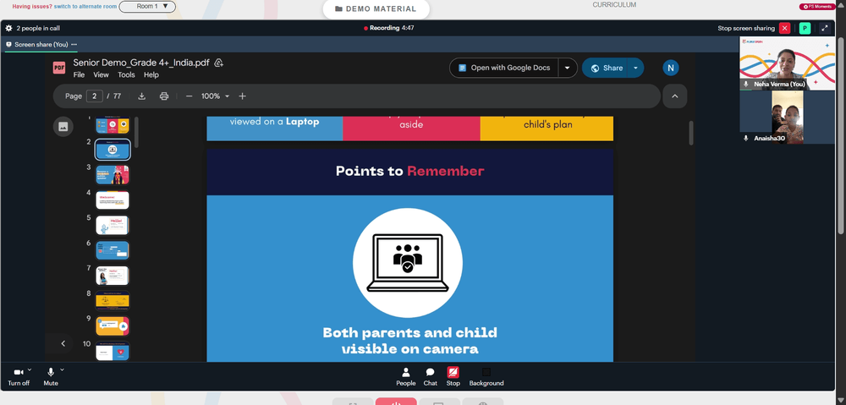Screen dimensions: 846x405
Task: Click the Recording 4:47 indicator
Action: coord(389,28)
